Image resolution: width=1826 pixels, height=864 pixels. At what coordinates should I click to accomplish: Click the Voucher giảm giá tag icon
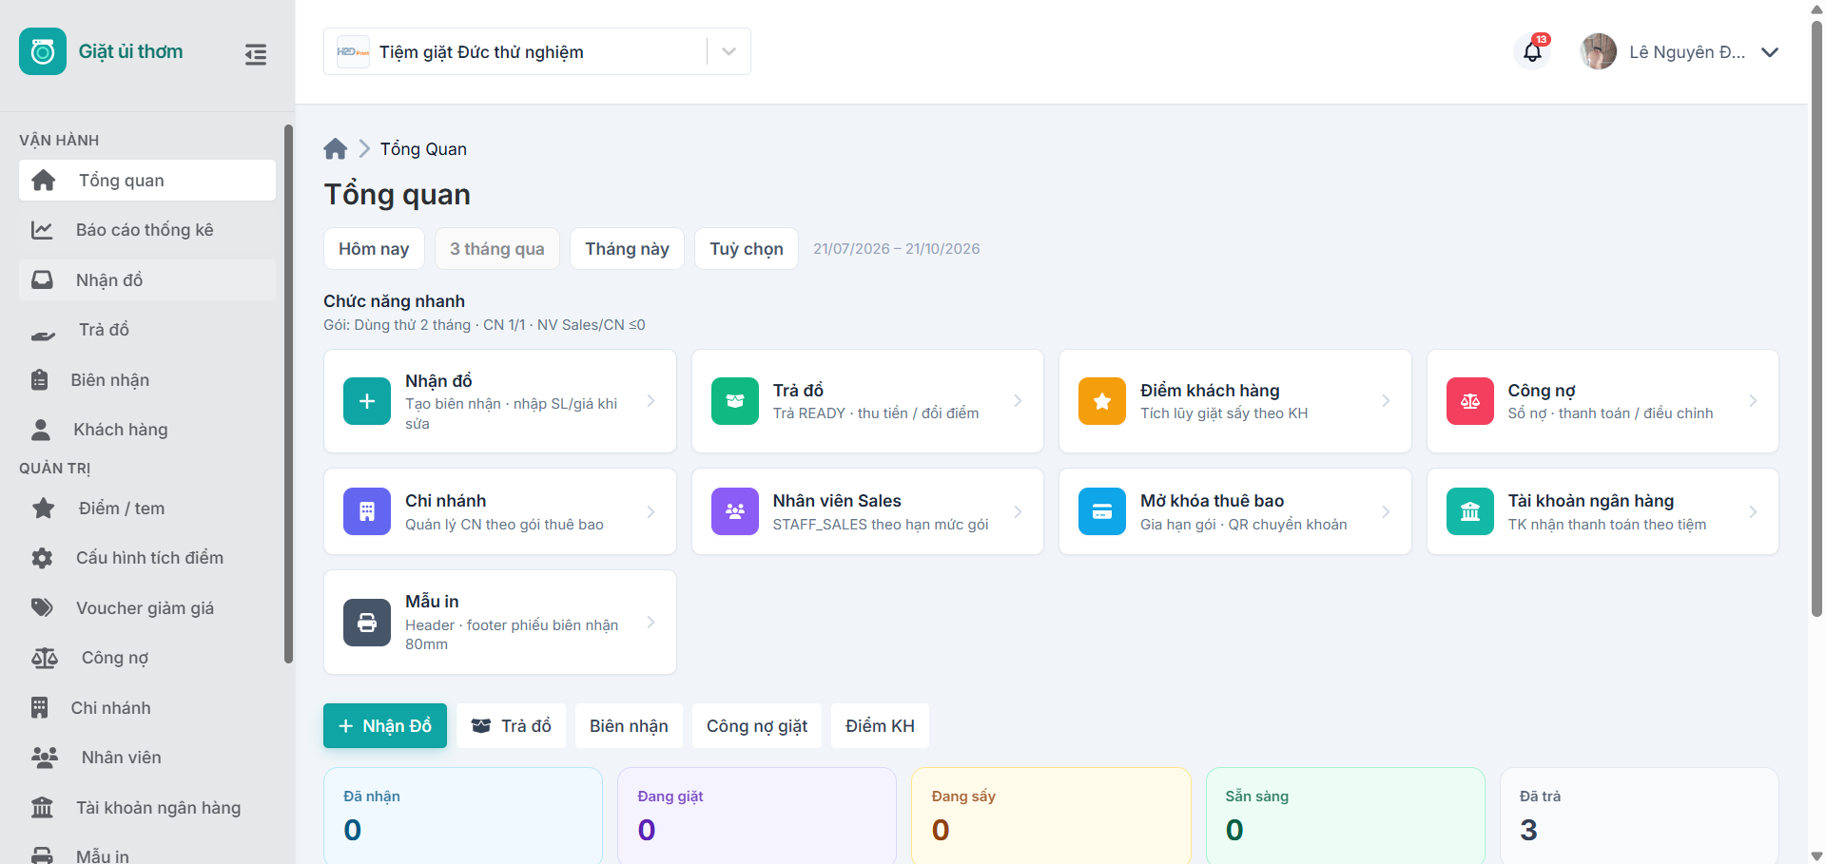point(42,607)
